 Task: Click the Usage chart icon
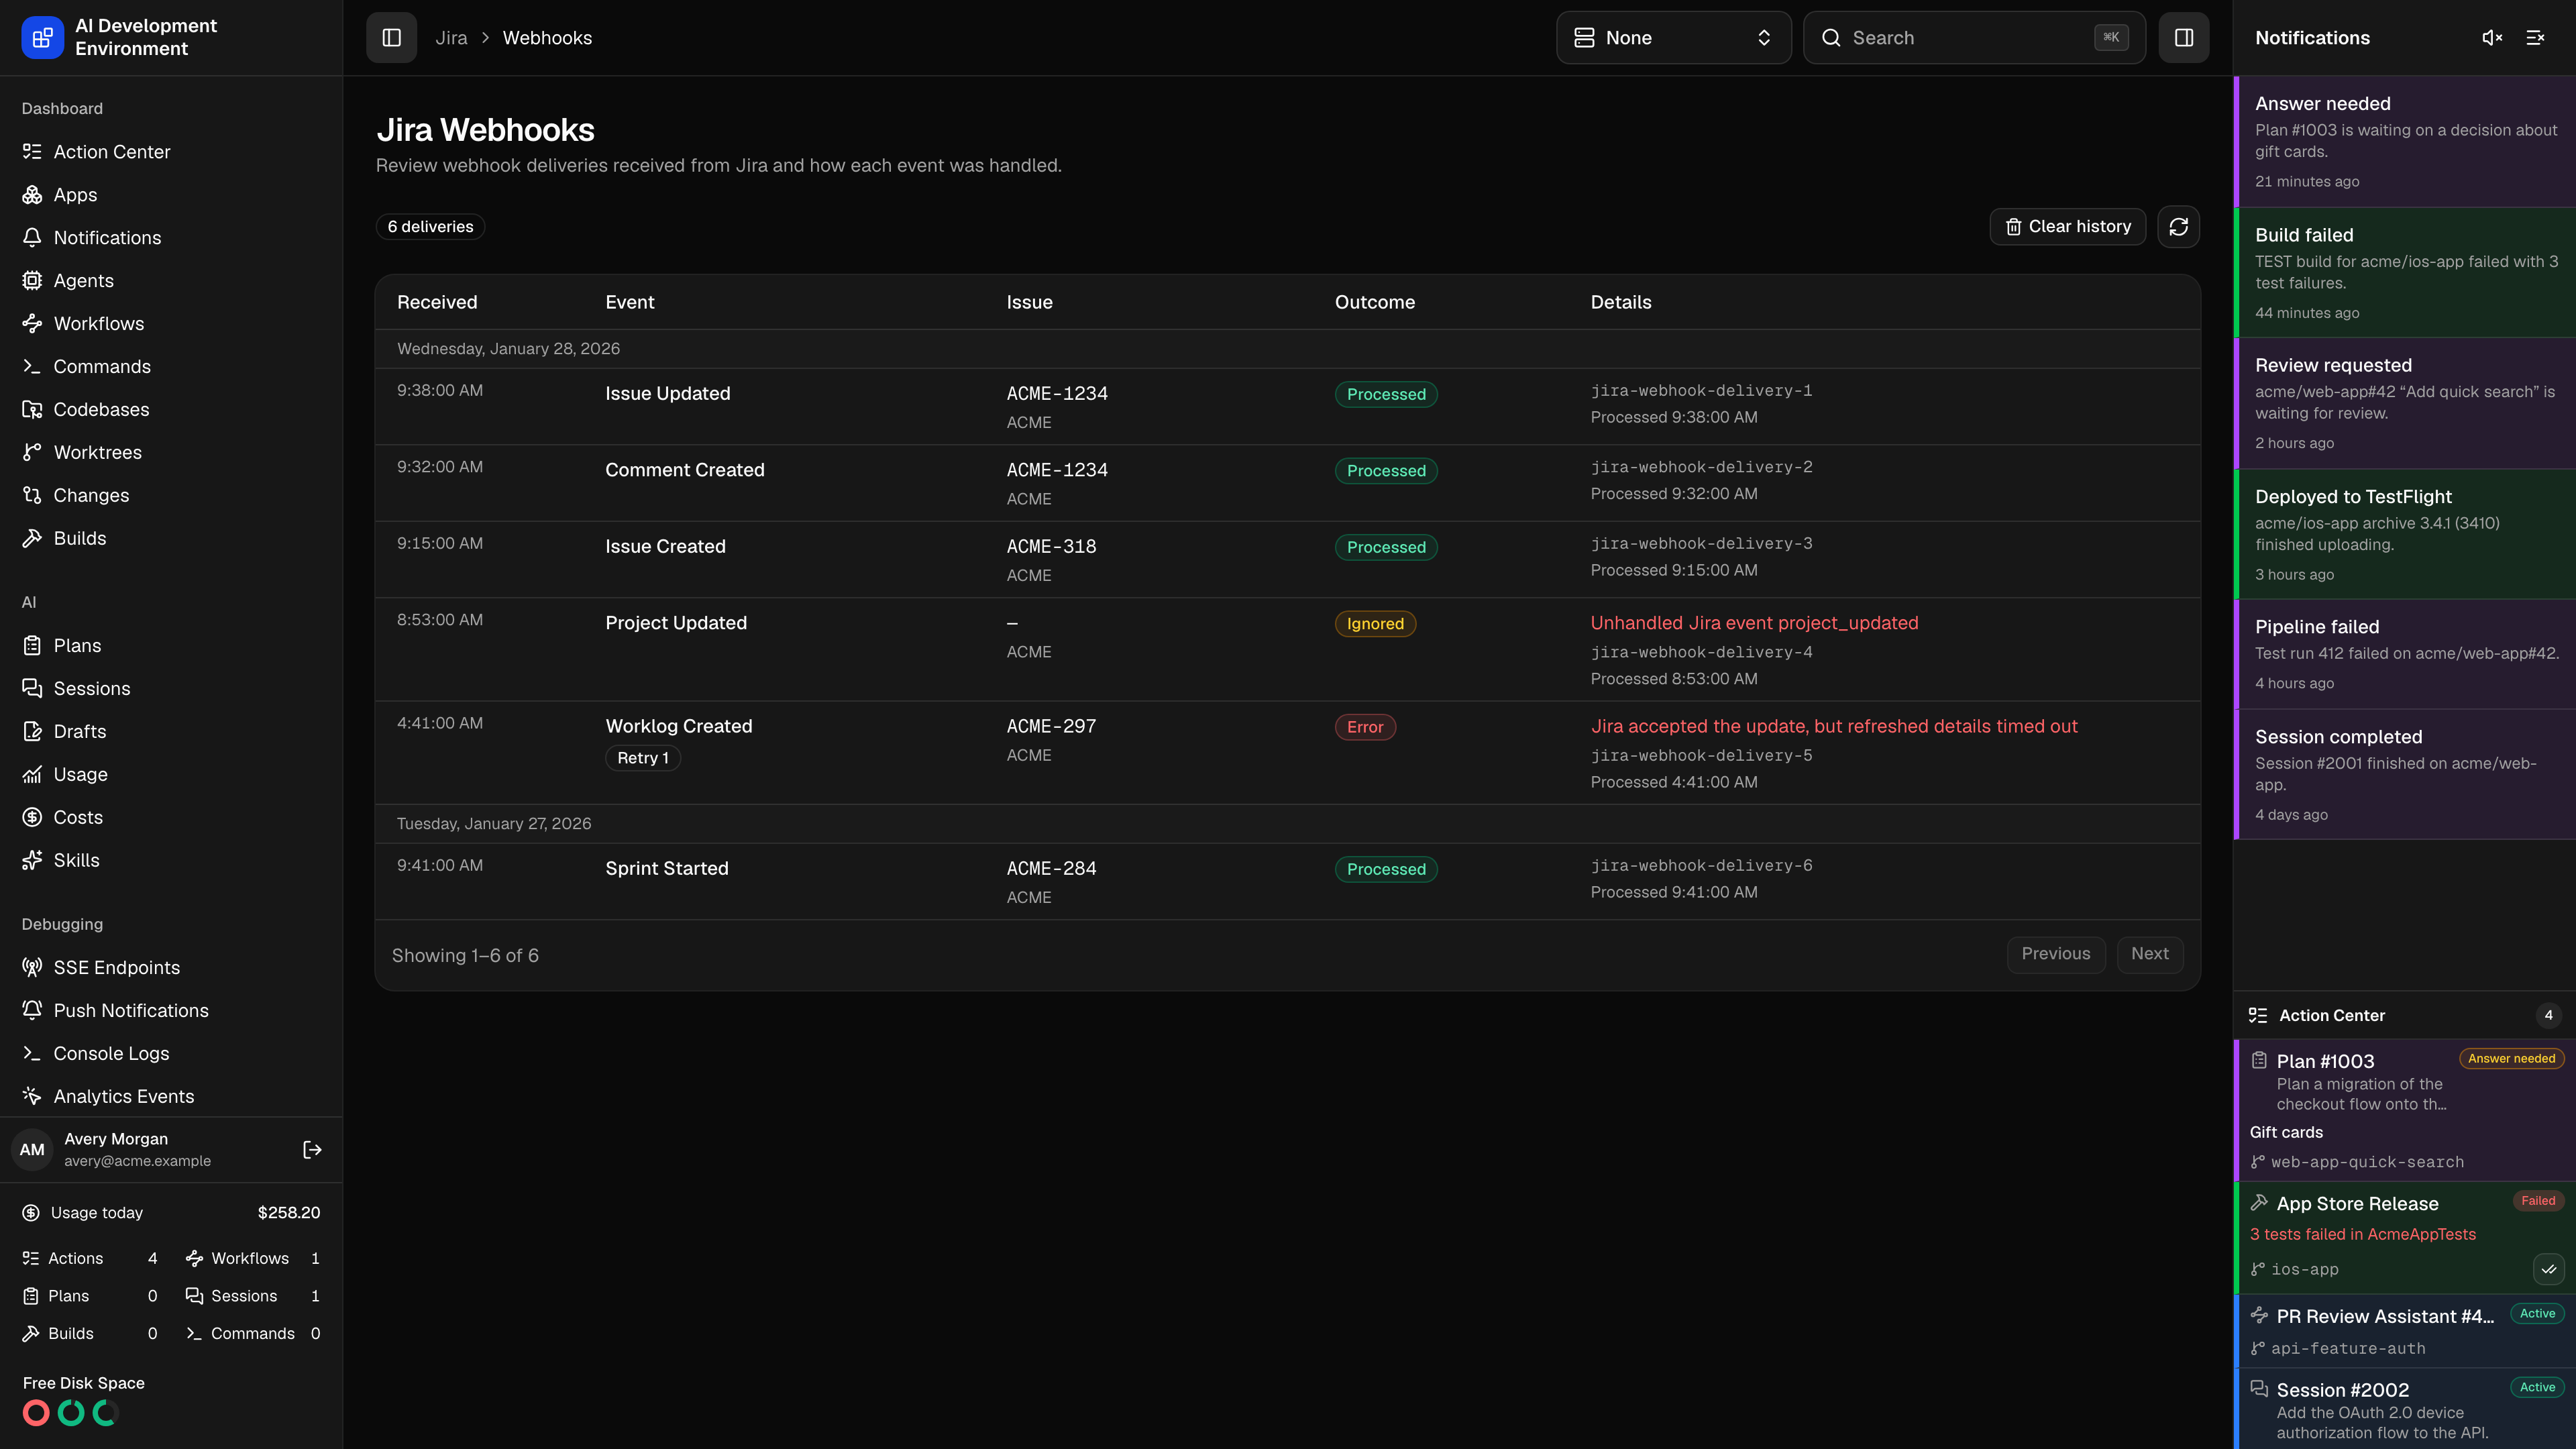point(32,775)
